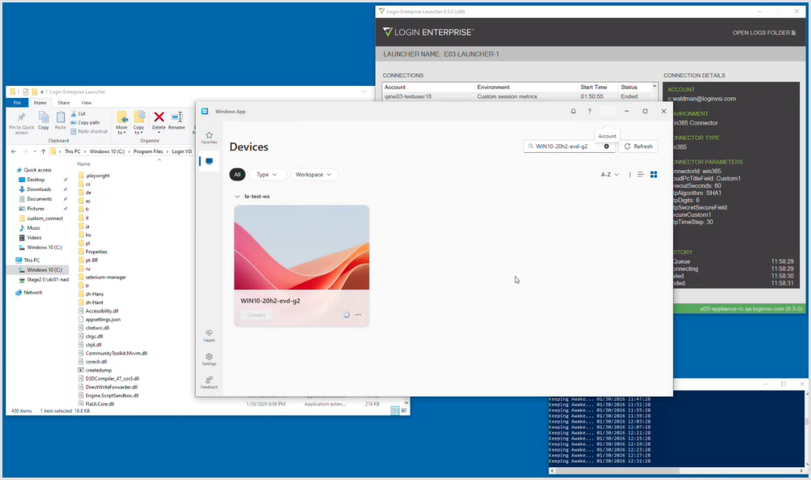Click the notifications bell icon
This screenshot has height=480, width=811.
pyautogui.click(x=574, y=112)
